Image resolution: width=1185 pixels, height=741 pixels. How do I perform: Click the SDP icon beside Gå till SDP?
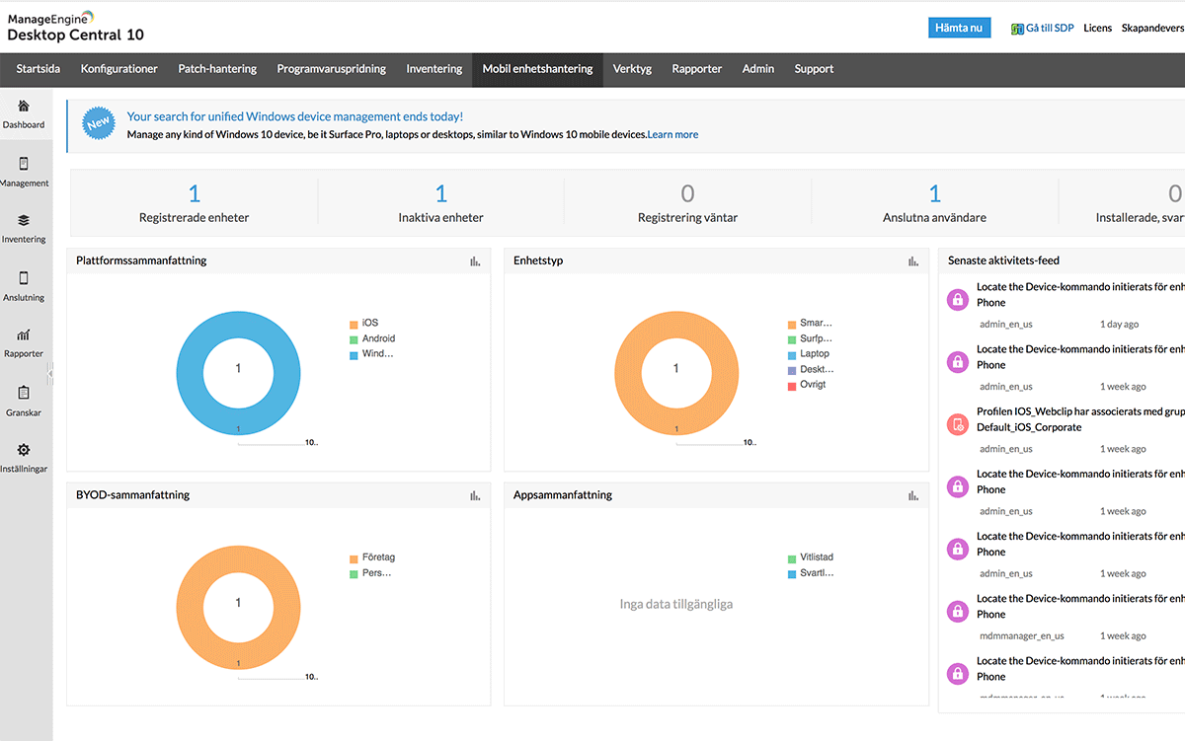pos(1017,29)
